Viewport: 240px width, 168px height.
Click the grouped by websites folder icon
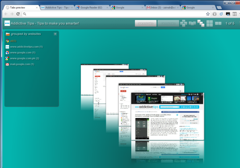pos(8,34)
